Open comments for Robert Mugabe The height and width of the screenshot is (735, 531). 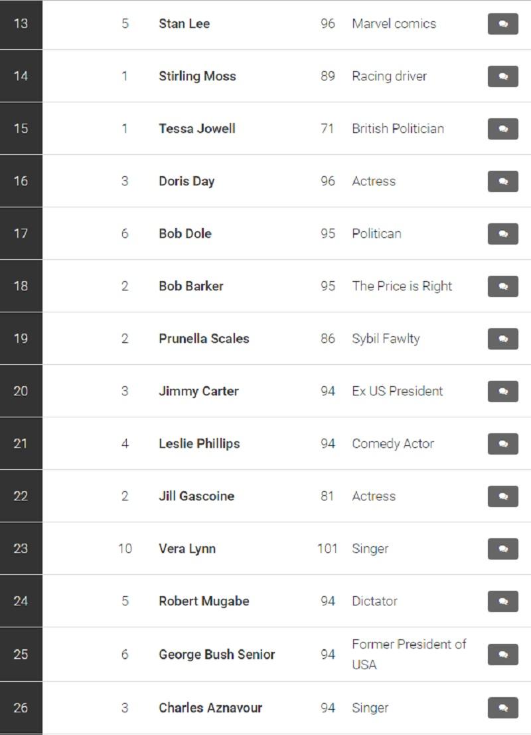(x=502, y=601)
